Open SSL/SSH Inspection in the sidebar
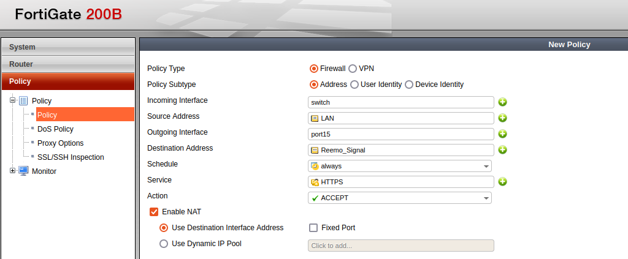The width and height of the screenshot is (628, 259). pyautogui.click(x=71, y=157)
